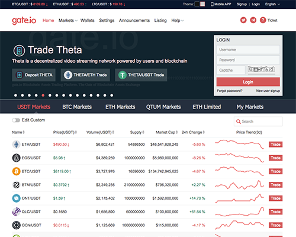Image resolution: width=296 pixels, height=237 pixels.
Task: Click the Captcha input field
Action: 231,70
